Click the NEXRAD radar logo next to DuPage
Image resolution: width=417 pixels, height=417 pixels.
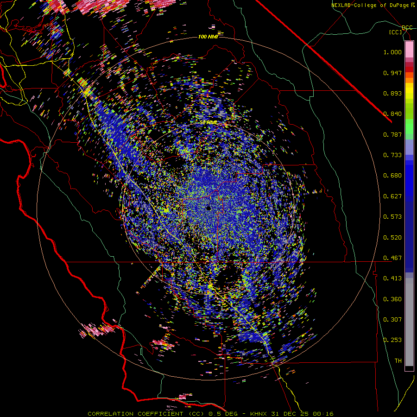[x=413, y=5]
